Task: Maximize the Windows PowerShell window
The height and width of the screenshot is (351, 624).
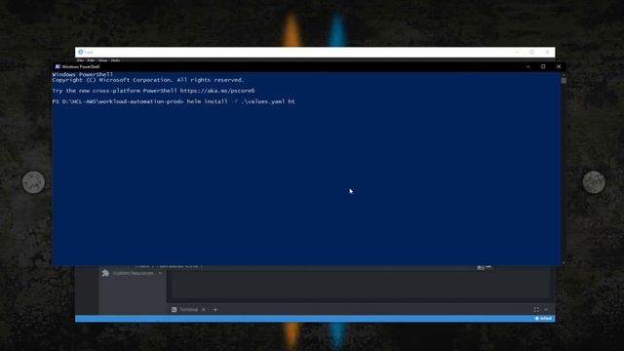Action: 543,66
